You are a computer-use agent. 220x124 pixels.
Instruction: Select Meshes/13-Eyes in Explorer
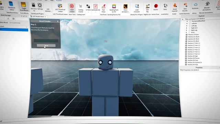tap(193, 34)
